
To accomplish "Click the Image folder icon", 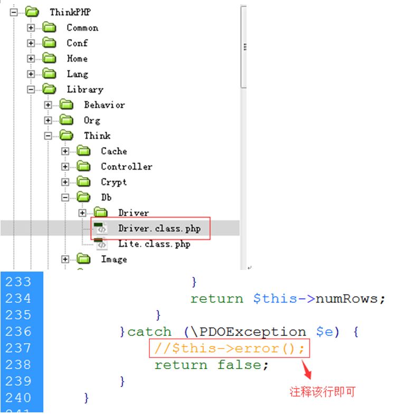I will pos(84,259).
